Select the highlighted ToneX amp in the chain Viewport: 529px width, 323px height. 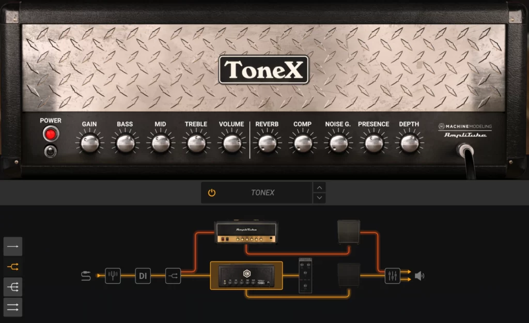click(246, 276)
